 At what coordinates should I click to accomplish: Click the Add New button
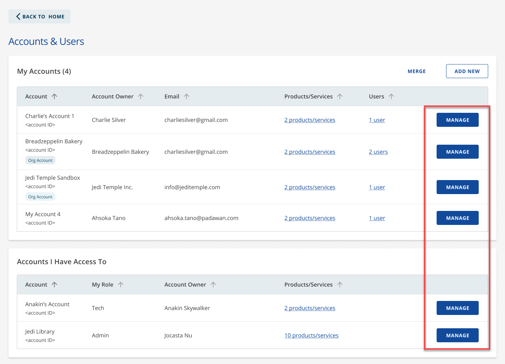[x=467, y=71]
